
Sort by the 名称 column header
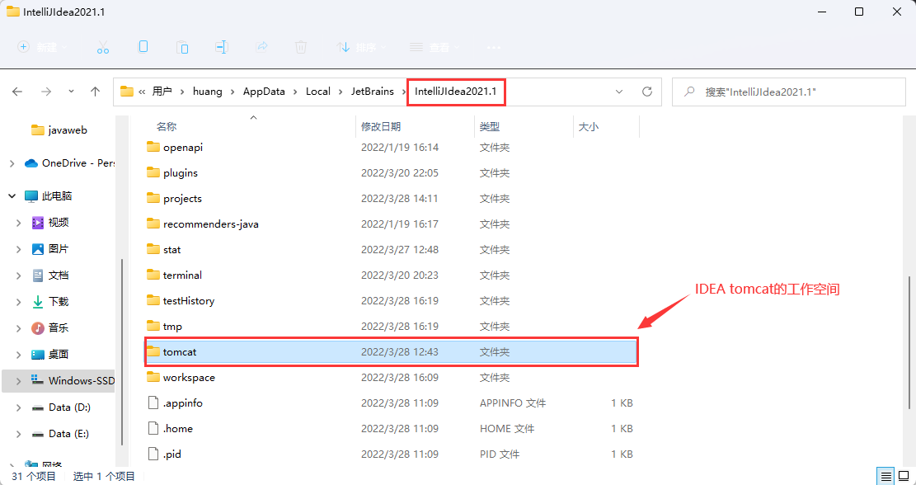[167, 127]
